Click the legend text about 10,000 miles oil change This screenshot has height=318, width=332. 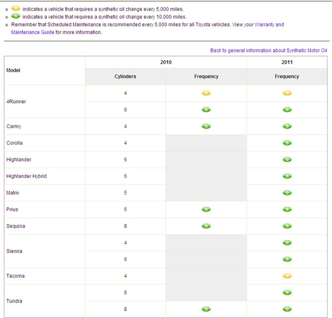tap(105, 17)
